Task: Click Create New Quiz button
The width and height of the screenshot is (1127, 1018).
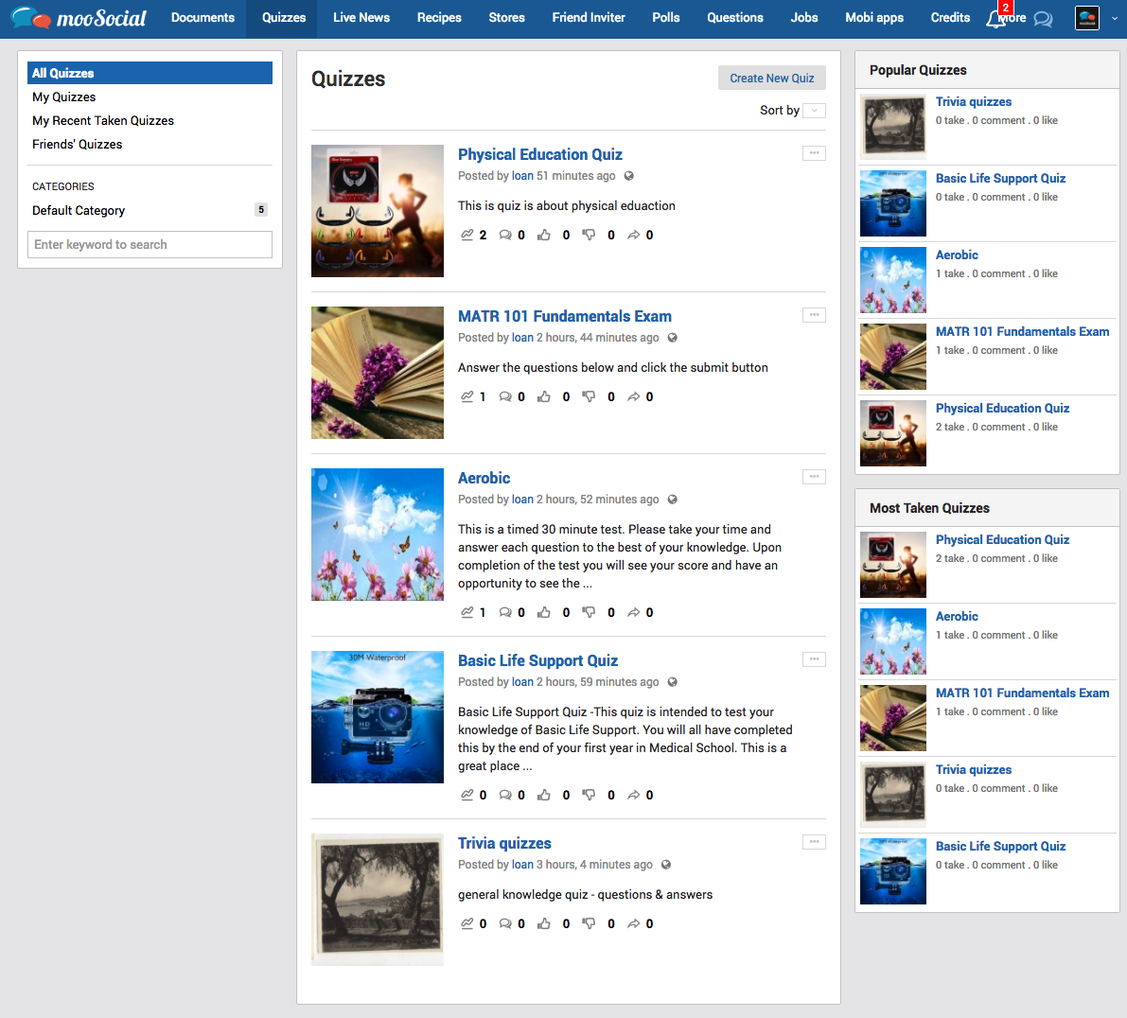Action: pos(772,79)
